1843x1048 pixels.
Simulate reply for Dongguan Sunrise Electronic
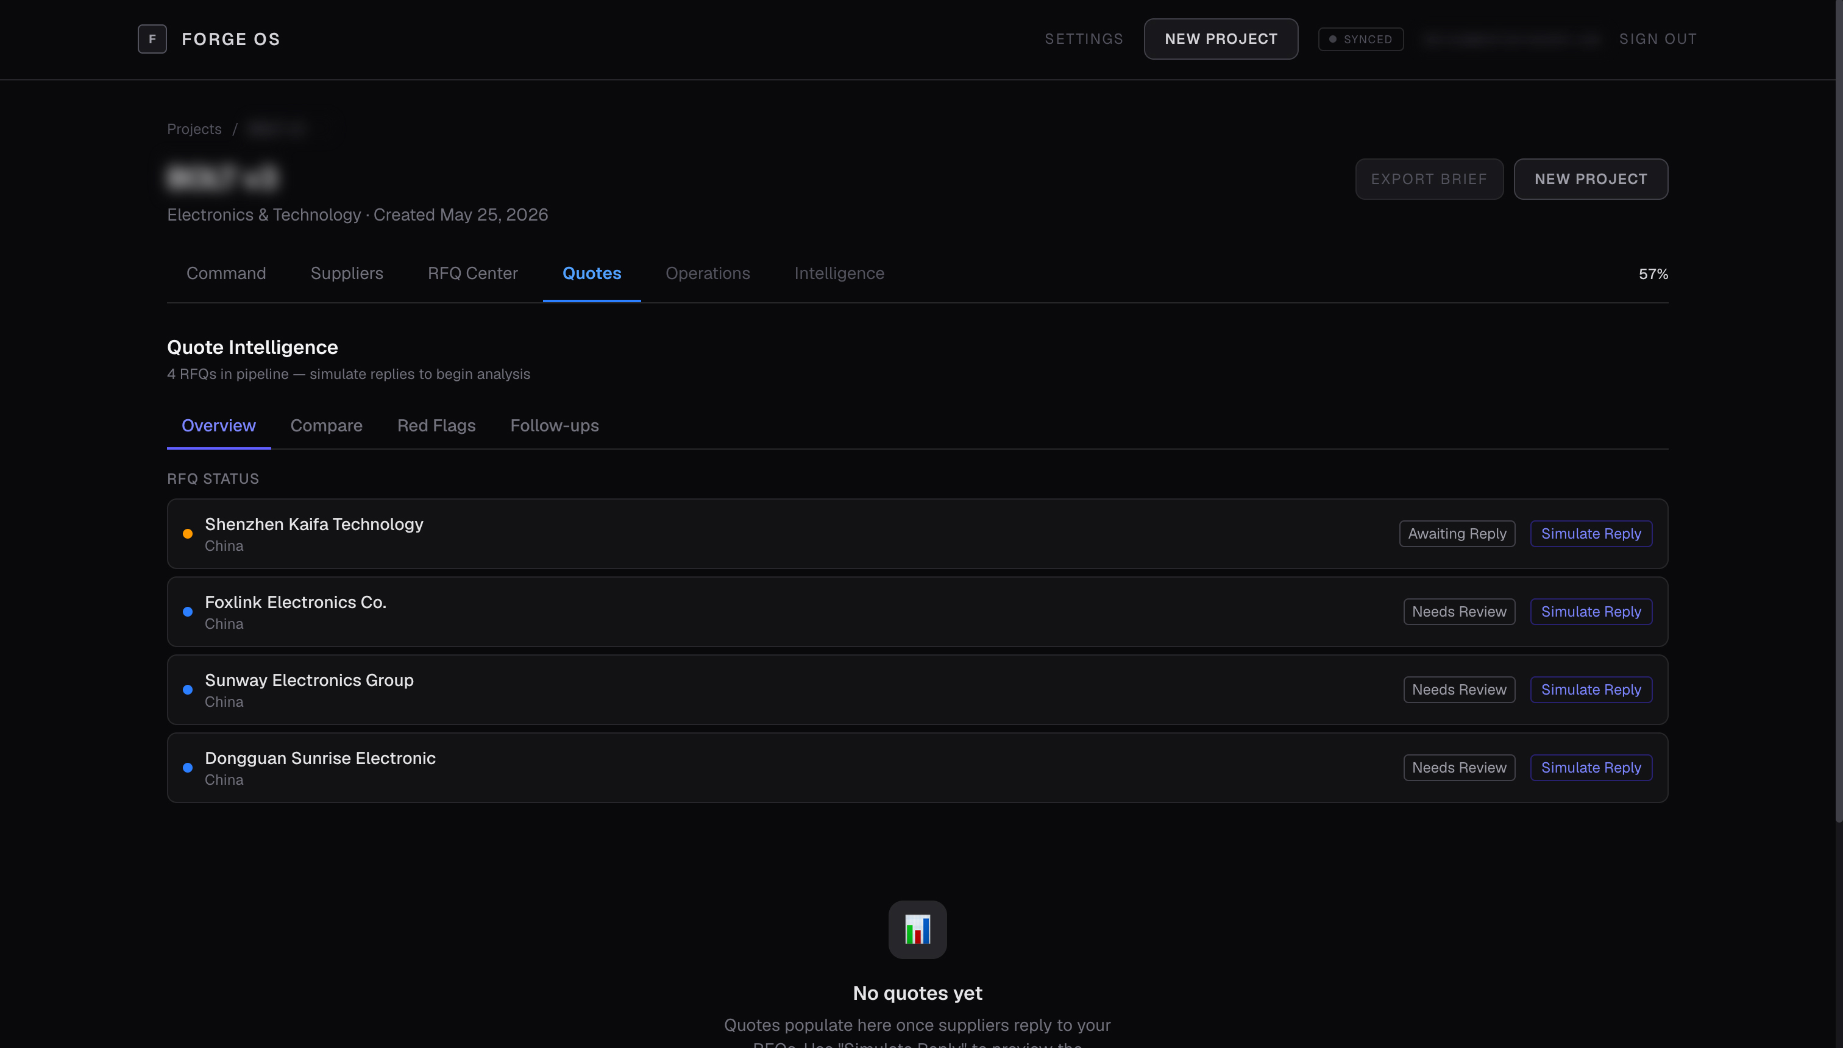pyautogui.click(x=1591, y=767)
